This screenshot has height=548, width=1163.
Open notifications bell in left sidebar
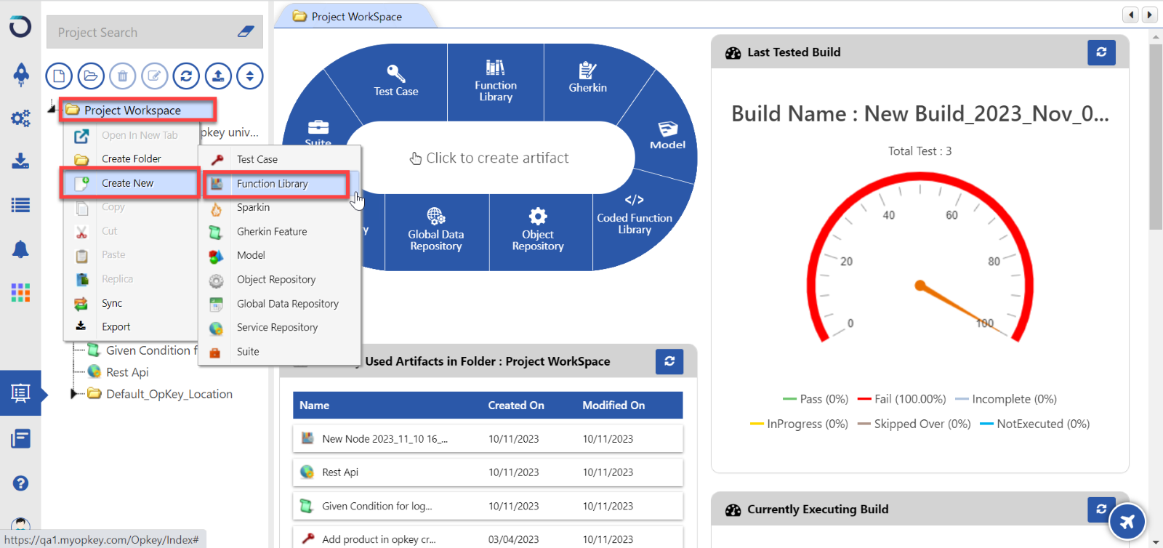click(20, 250)
